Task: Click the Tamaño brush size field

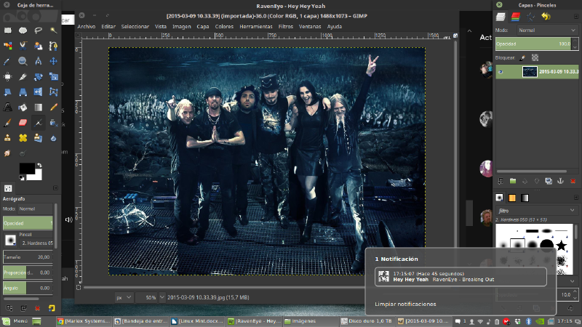Action: click(x=28, y=257)
